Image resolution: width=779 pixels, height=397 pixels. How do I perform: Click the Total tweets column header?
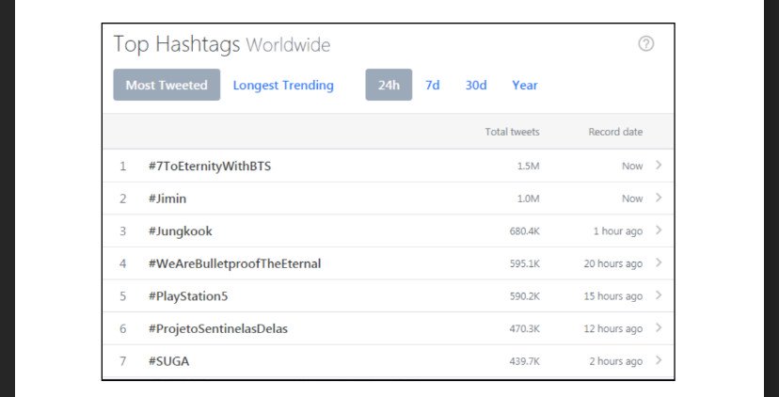tap(512, 132)
